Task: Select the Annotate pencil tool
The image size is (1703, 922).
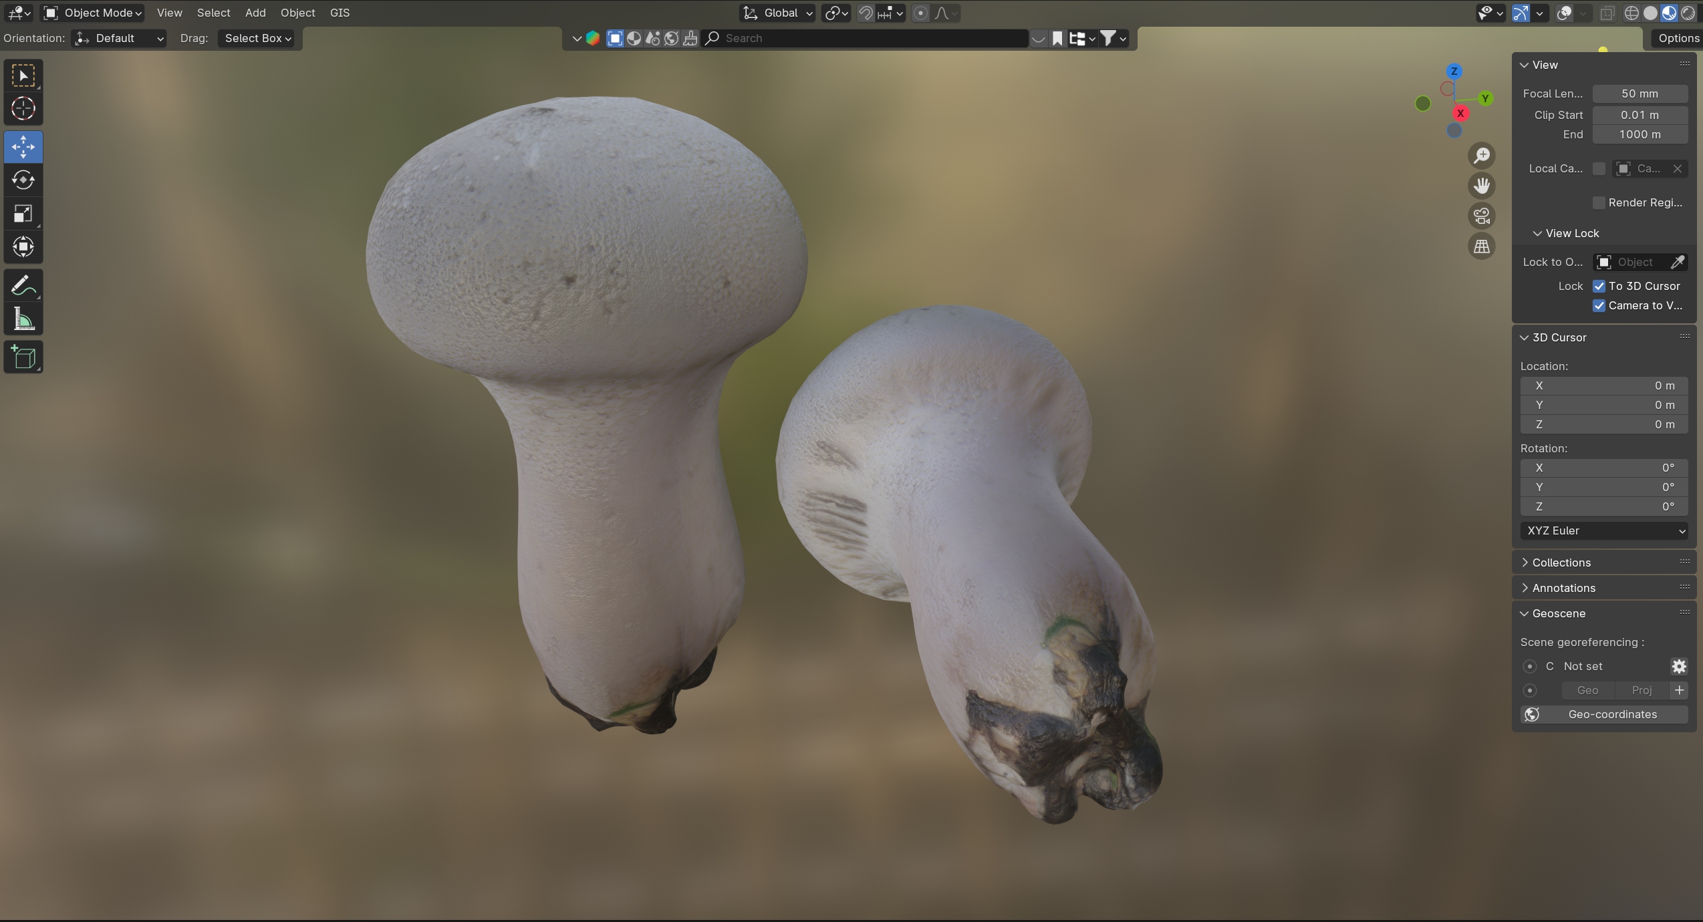Action: point(23,286)
